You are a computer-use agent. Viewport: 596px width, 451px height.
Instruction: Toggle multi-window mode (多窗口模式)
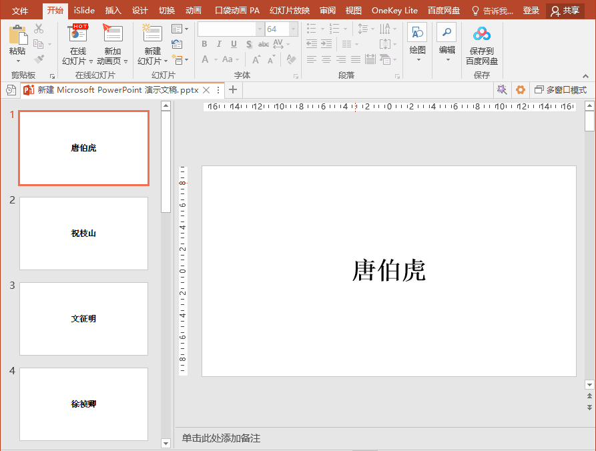tap(561, 90)
